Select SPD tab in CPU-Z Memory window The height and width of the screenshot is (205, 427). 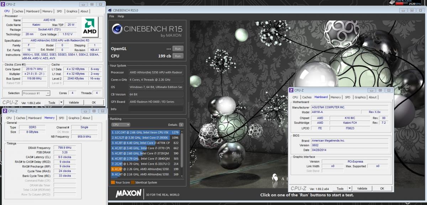62,118
